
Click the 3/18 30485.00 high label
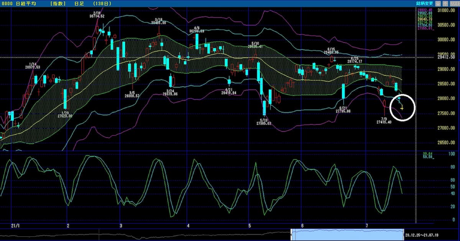pos(158,21)
